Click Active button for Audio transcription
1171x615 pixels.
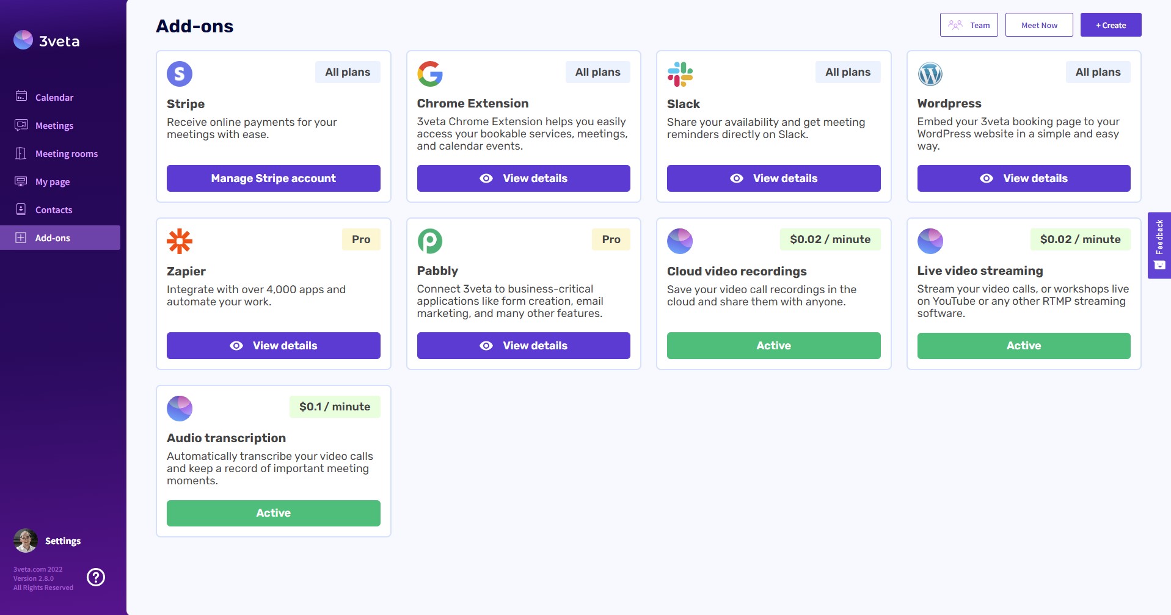[274, 513]
